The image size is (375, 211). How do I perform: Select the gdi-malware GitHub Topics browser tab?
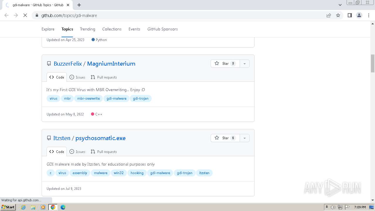[x=38, y=5]
